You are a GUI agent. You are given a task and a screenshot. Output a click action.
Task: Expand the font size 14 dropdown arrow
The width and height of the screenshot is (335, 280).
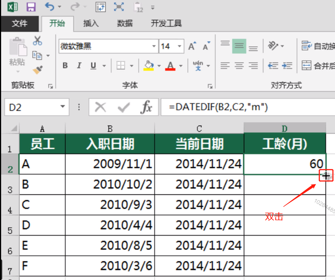coord(180,46)
